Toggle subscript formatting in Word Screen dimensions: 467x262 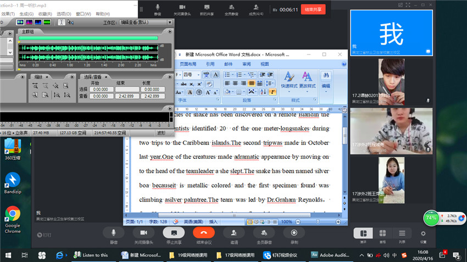(x=192, y=83)
